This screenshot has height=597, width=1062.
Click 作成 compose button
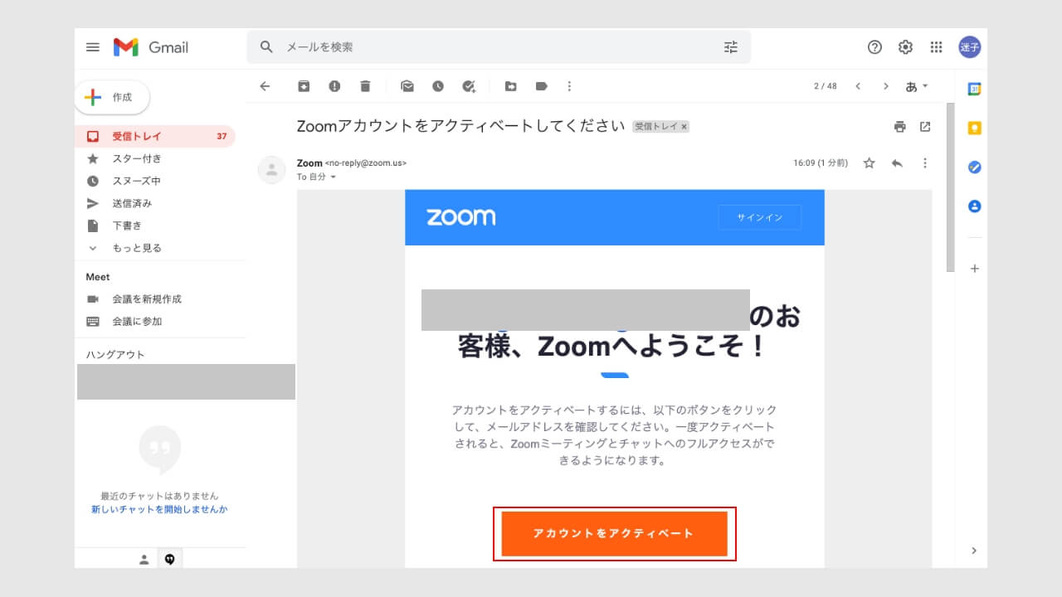coord(114,98)
